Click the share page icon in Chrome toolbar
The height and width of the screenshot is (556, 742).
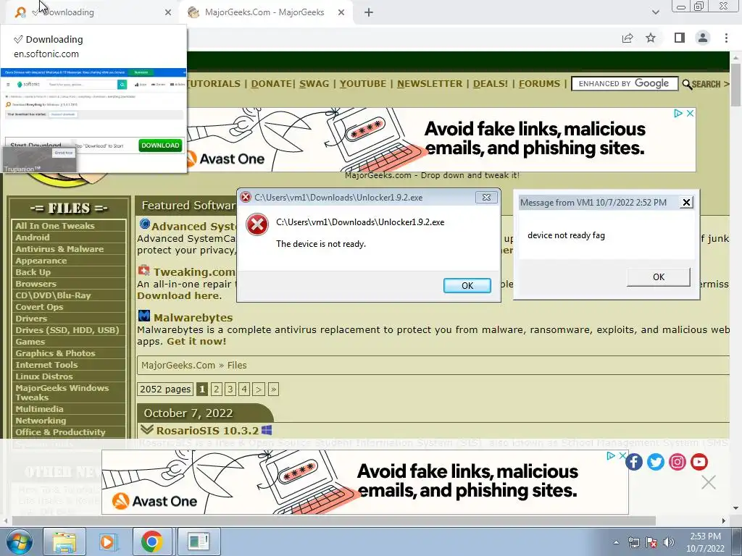[628, 38]
